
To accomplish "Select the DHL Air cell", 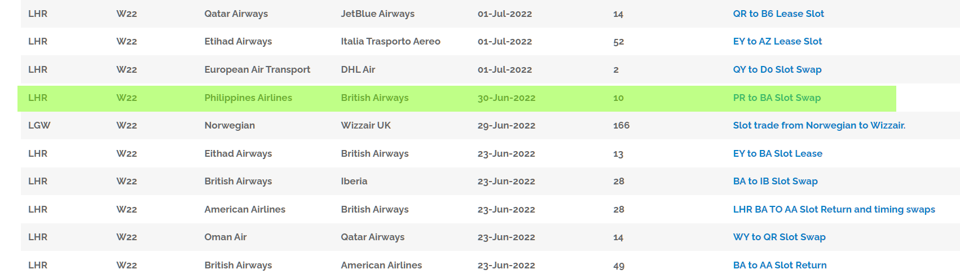I will [x=358, y=69].
